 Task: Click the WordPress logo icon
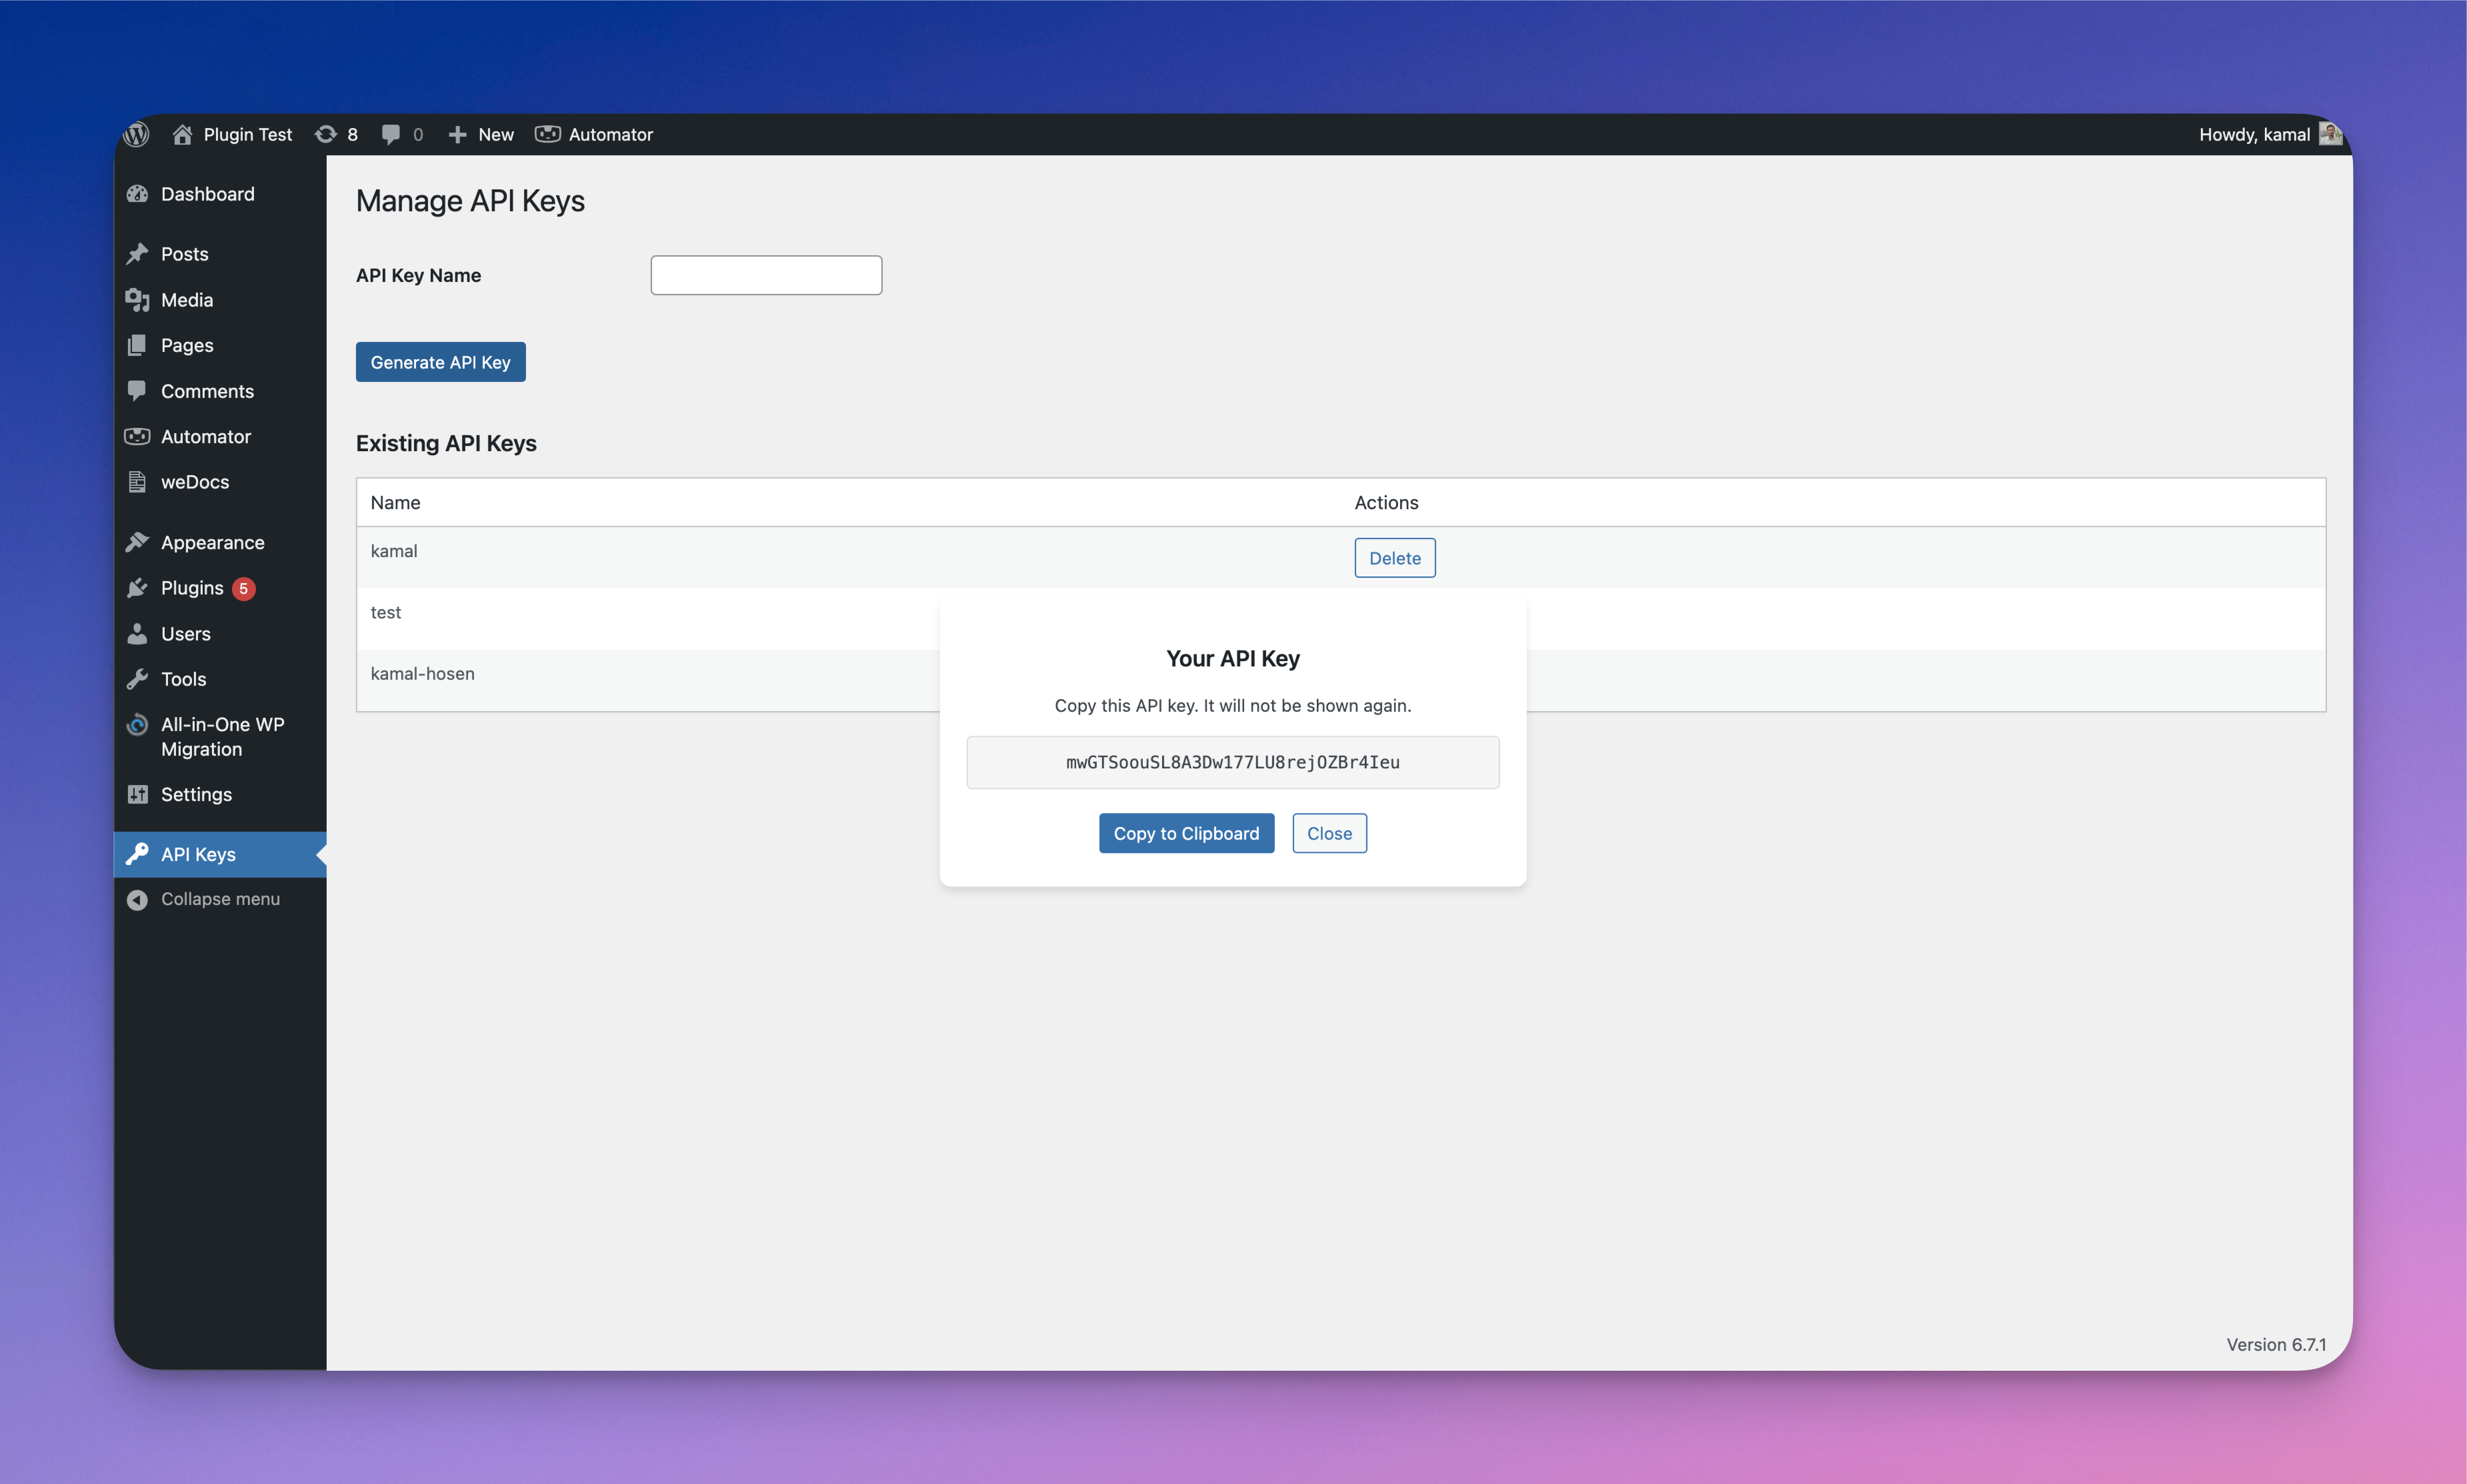coord(137,134)
